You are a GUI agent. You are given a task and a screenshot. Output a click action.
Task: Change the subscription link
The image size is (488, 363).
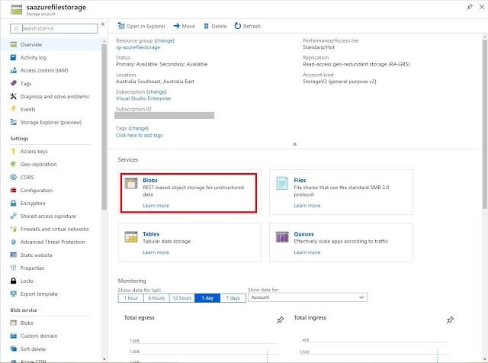[156, 92]
